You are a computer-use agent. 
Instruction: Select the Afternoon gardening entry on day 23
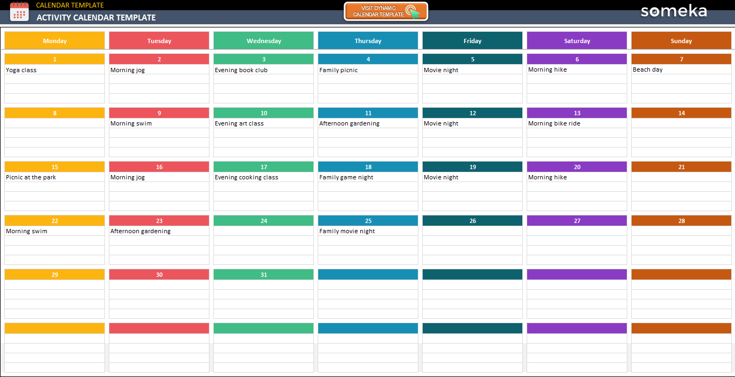(x=141, y=231)
